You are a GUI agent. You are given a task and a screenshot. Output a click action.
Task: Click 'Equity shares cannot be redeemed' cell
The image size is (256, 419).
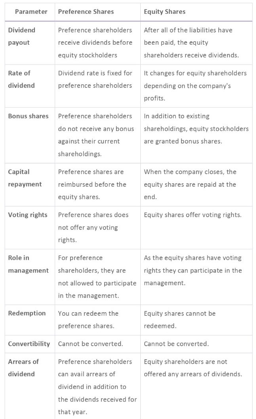click(180, 320)
